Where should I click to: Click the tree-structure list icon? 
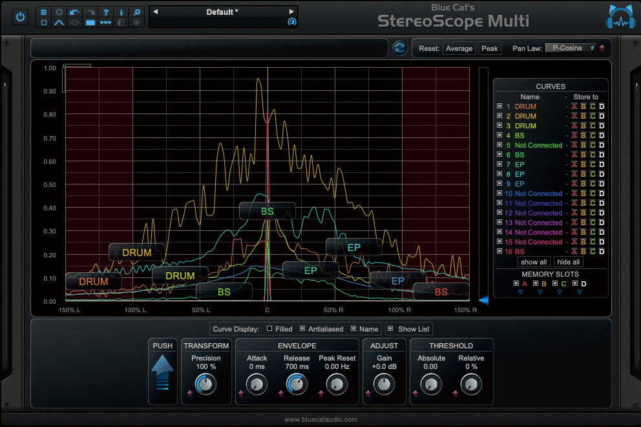[x=121, y=23]
